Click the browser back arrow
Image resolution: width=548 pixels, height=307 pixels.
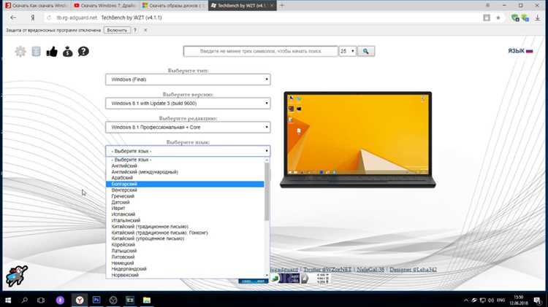pyautogui.click(x=13, y=18)
